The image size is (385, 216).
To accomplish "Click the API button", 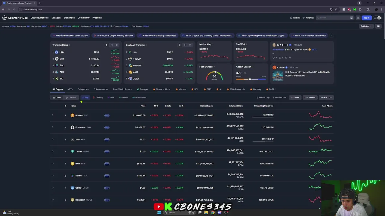I will coord(378,26).
